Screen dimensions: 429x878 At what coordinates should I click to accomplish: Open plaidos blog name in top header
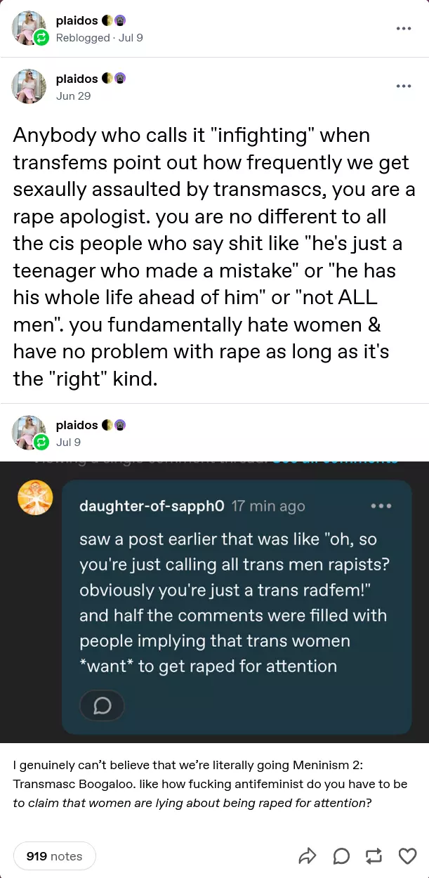77,21
